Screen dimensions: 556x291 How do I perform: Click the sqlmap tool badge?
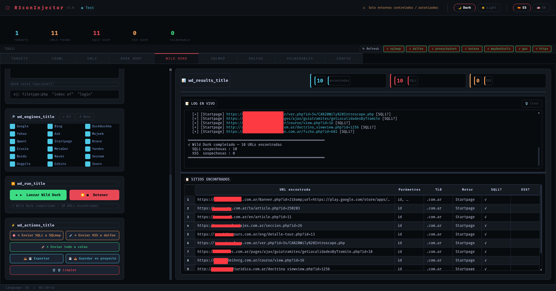pos(393,49)
